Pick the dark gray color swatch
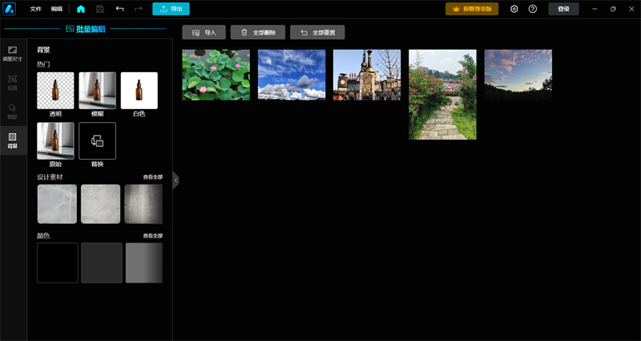The image size is (641, 341). (x=102, y=263)
